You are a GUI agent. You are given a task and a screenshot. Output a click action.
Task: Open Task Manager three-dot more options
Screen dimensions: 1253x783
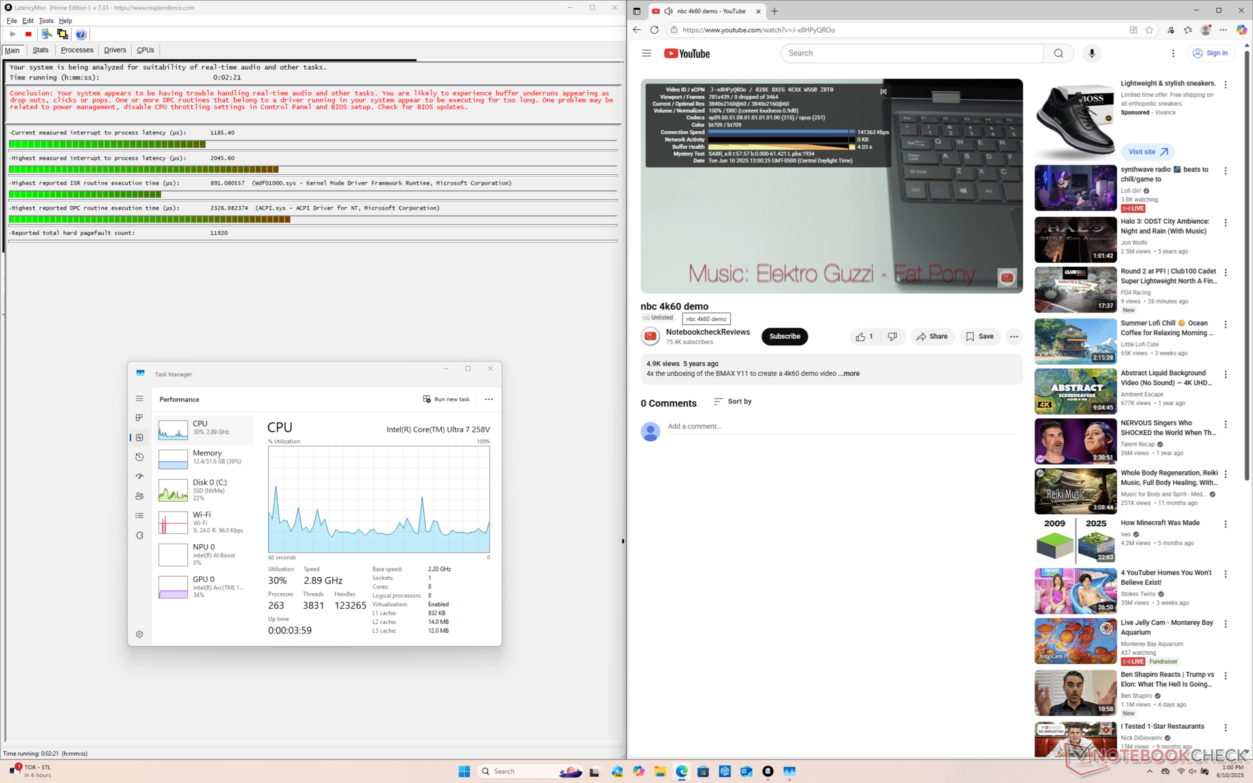pos(489,399)
